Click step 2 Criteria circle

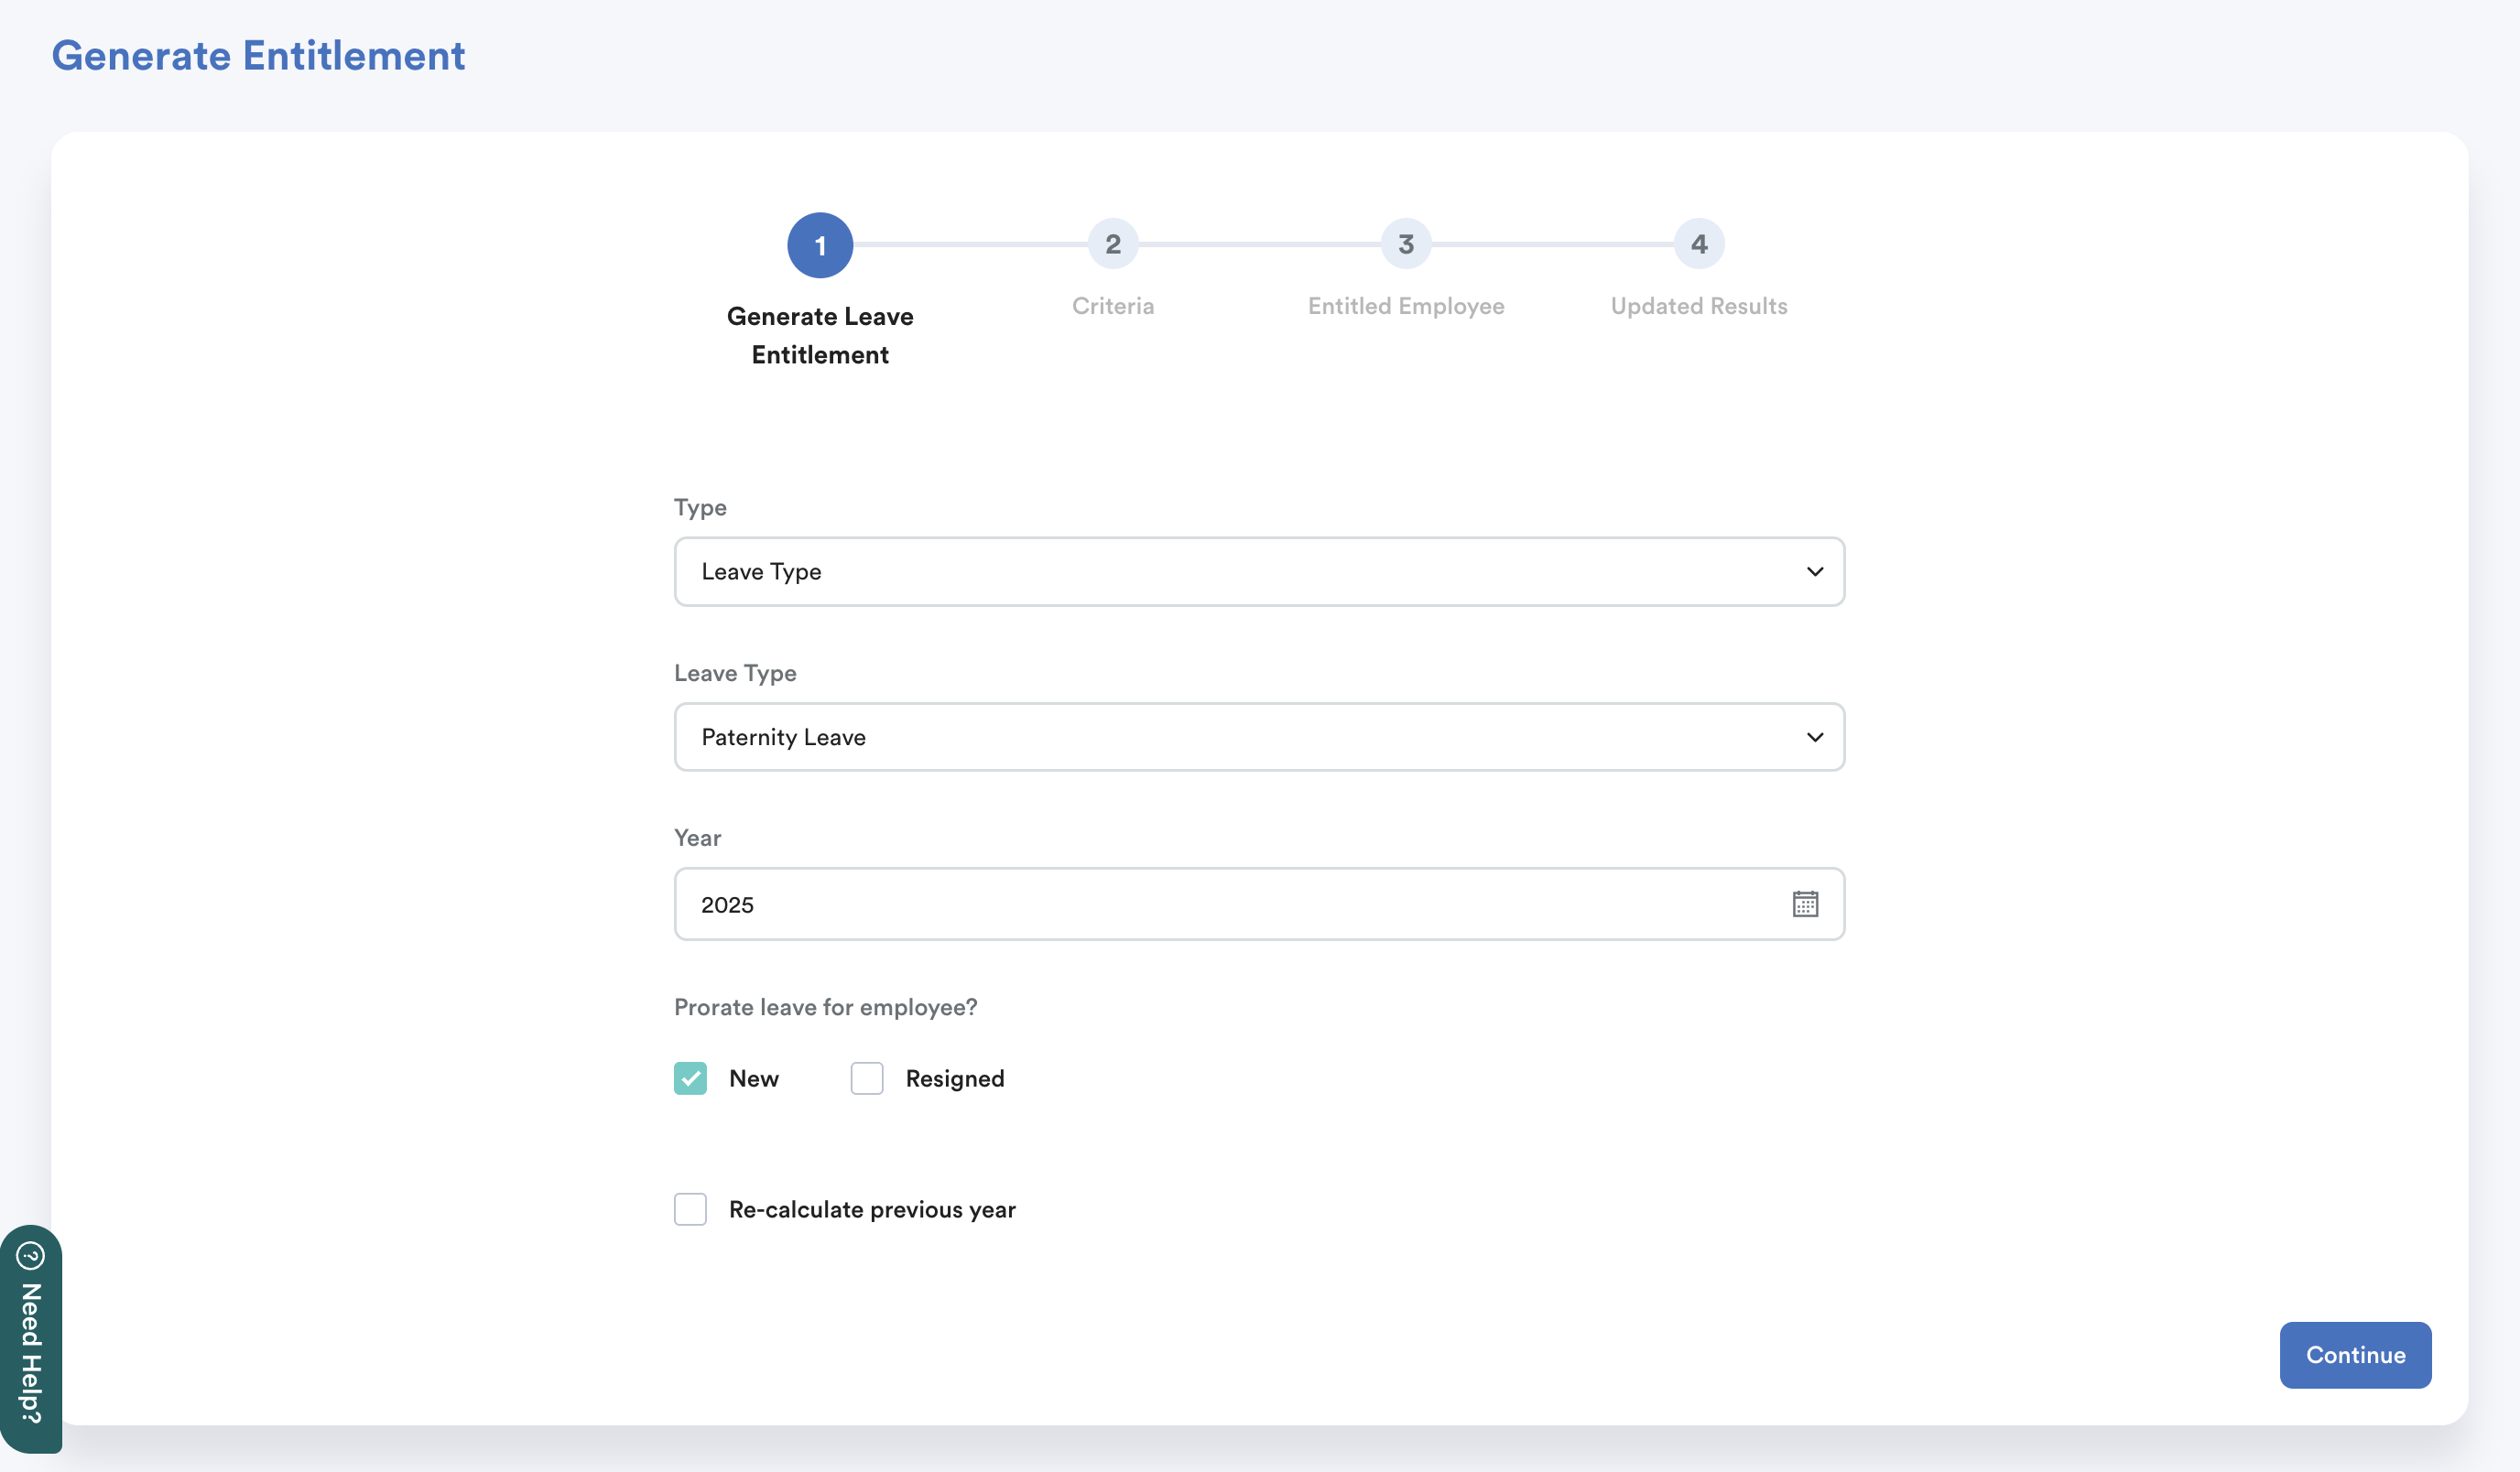tap(1112, 244)
